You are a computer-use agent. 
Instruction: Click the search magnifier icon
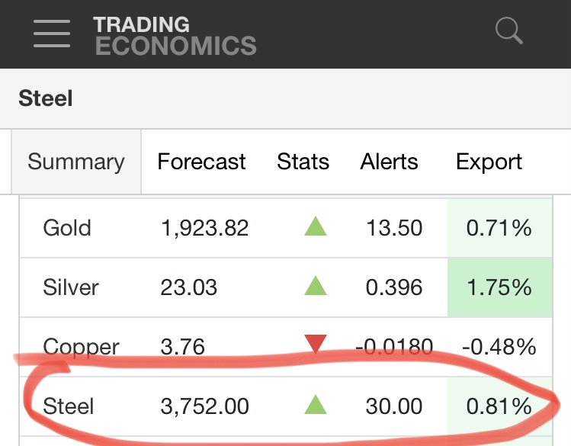coord(508,32)
